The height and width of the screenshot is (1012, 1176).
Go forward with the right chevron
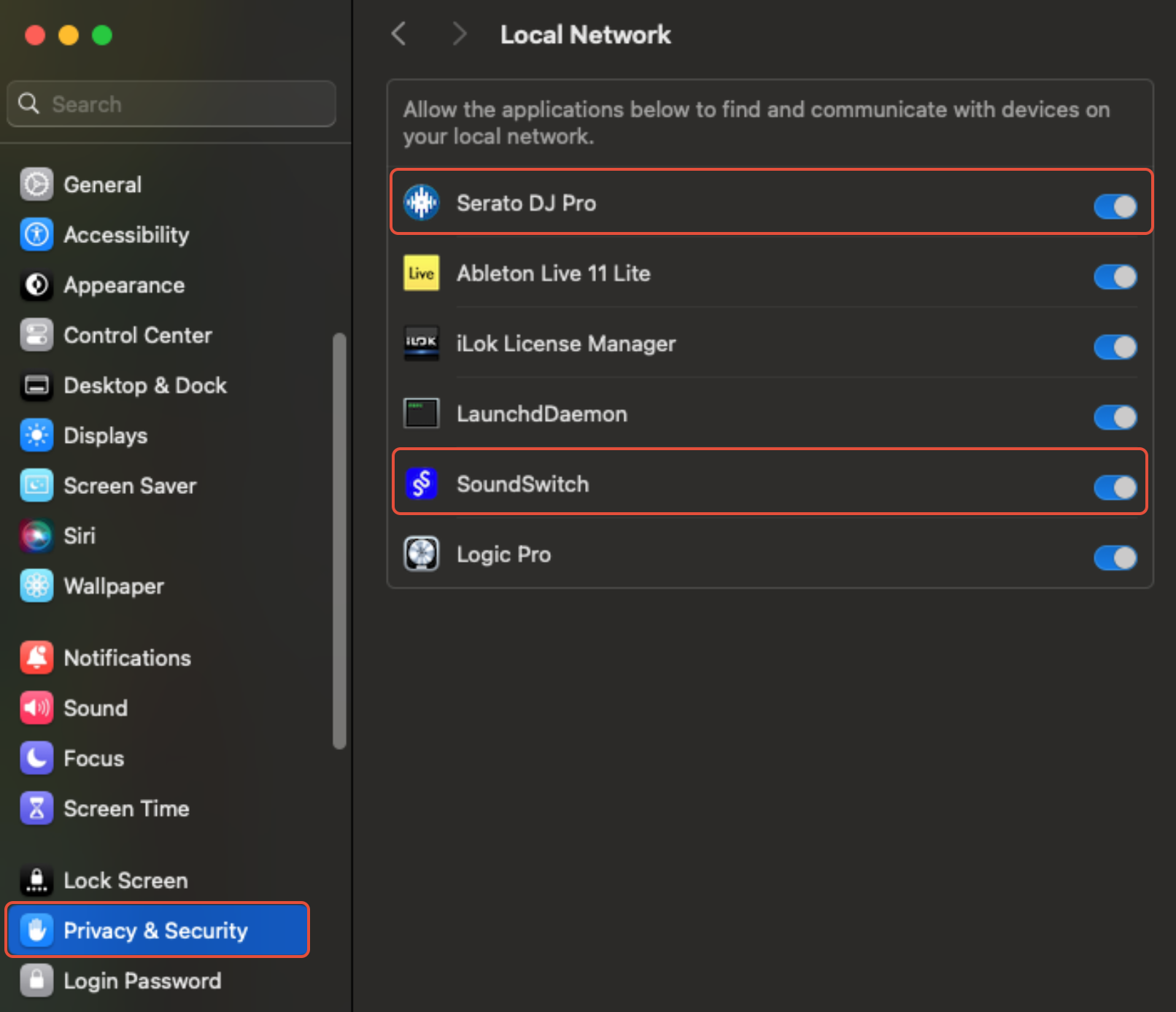point(459,34)
